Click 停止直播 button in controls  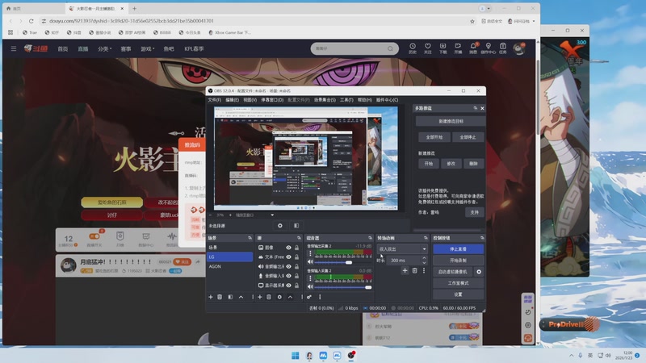tap(458, 249)
